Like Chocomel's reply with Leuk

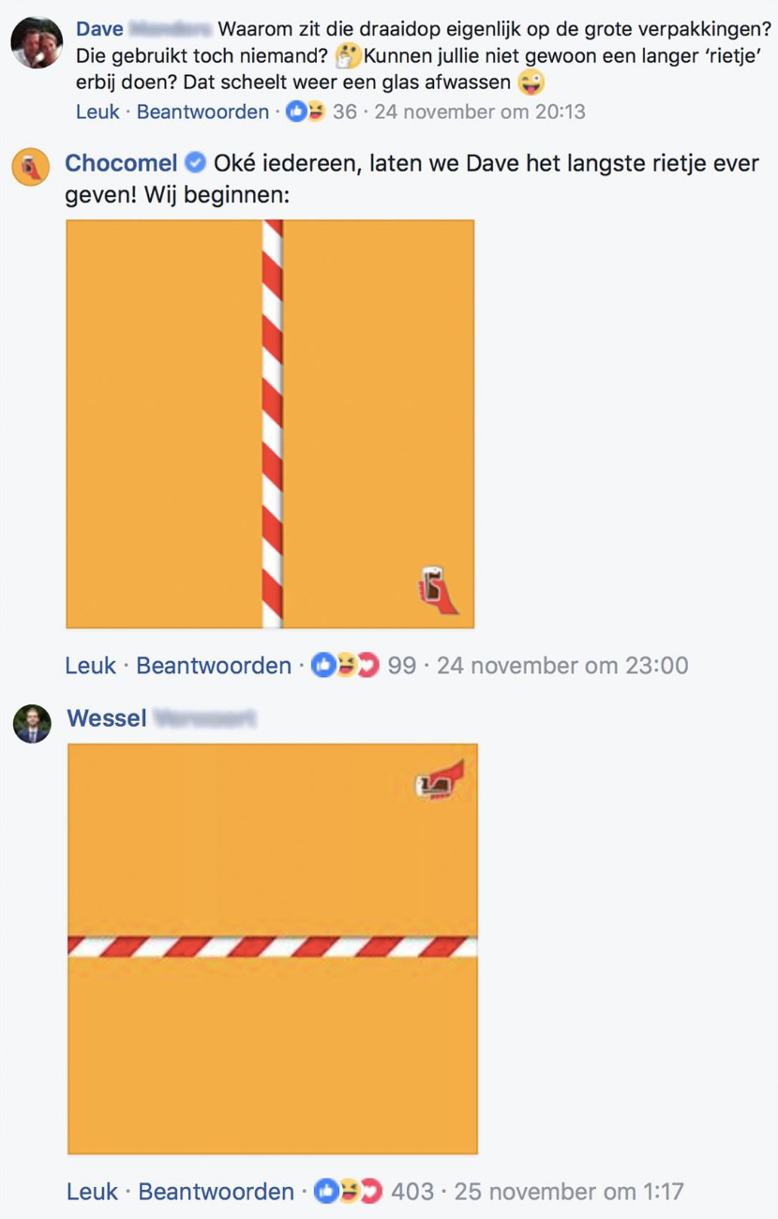[91, 666]
